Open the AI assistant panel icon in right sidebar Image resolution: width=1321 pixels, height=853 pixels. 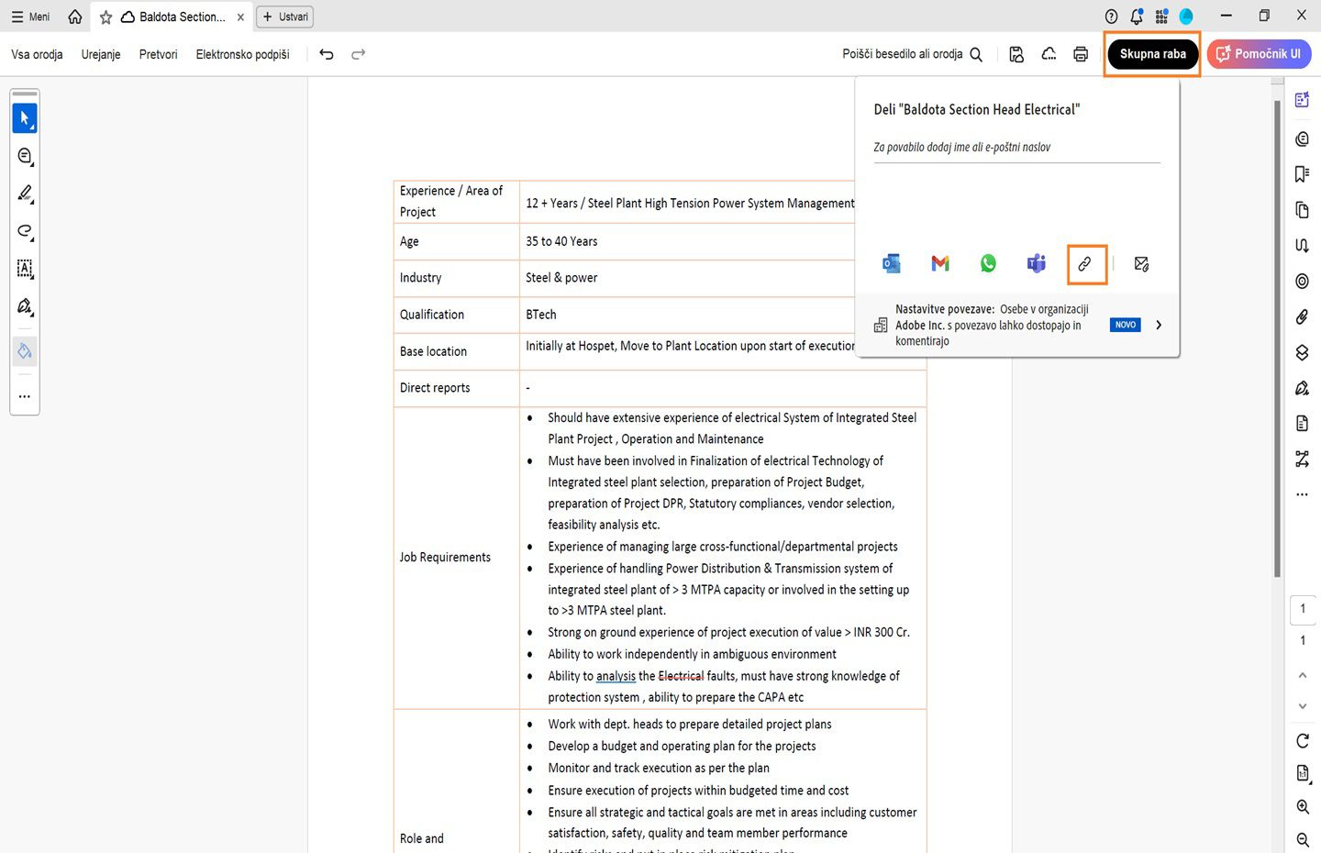pyautogui.click(x=1302, y=100)
